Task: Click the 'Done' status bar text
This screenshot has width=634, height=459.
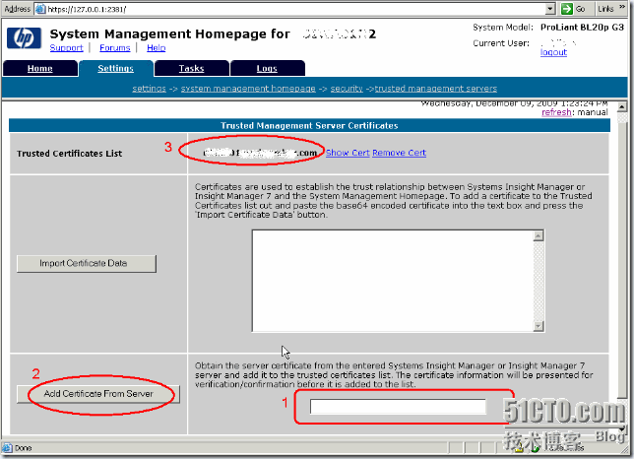Action: 23,448
